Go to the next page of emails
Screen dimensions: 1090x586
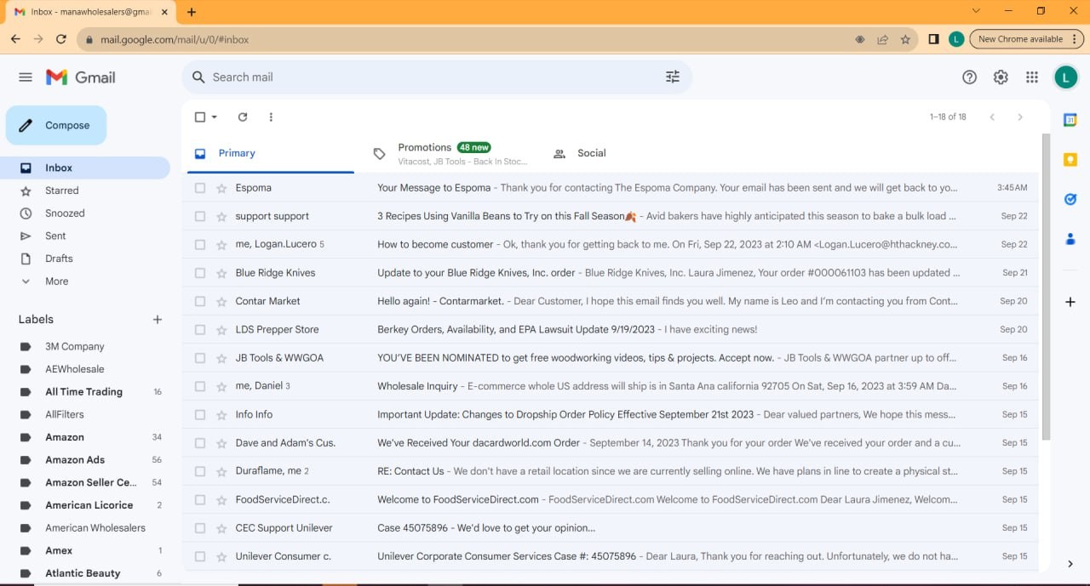1020,117
